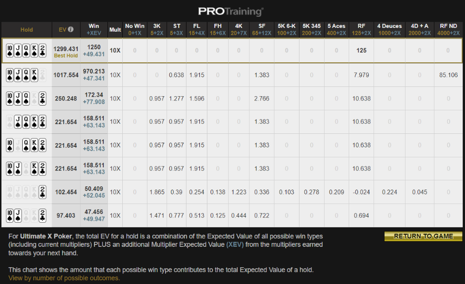The height and width of the screenshot is (284, 465).
Task: Select the Best Hold card hand row
Action: click(x=26, y=51)
